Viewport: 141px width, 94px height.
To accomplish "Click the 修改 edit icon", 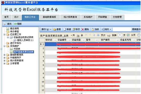I will [74, 29].
